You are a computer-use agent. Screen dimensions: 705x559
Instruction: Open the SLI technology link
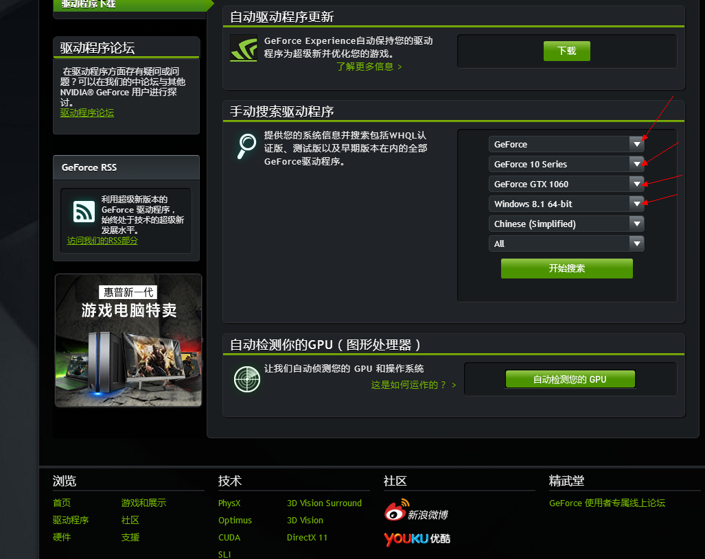(x=224, y=554)
